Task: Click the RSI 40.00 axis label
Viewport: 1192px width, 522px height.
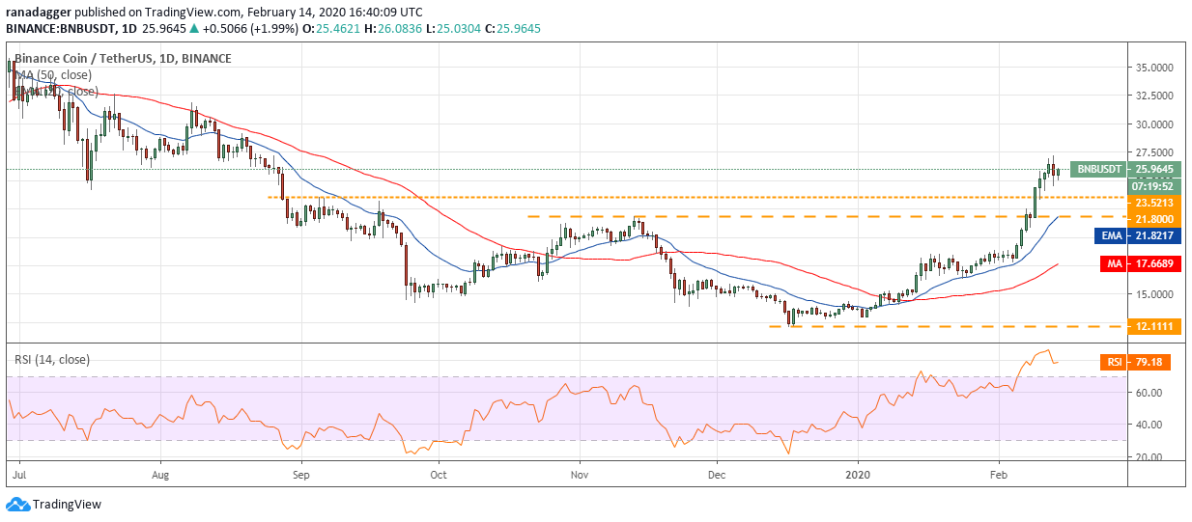Action: pos(1149,425)
